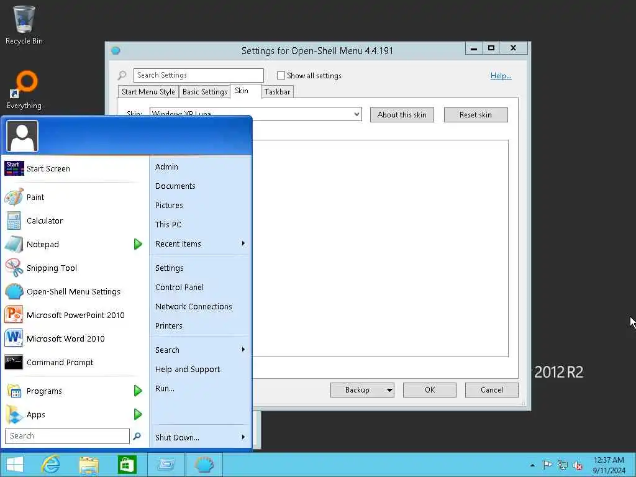Open the Backup dropdown button
This screenshot has width=636, height=477.
389,390
